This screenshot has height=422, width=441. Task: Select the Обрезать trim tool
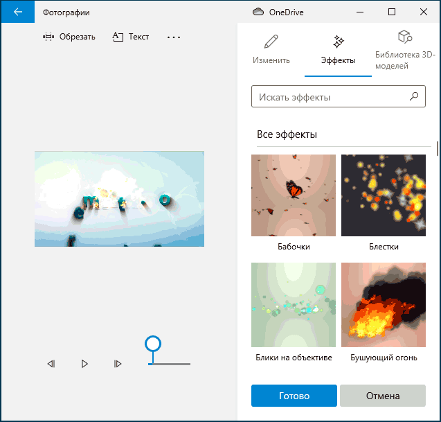(69, 37)
